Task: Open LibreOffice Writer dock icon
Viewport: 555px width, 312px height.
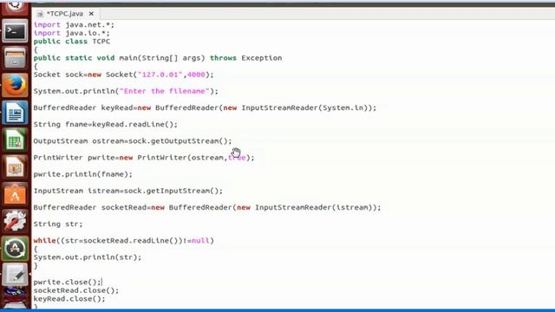Action: click(x=15, y=113)
